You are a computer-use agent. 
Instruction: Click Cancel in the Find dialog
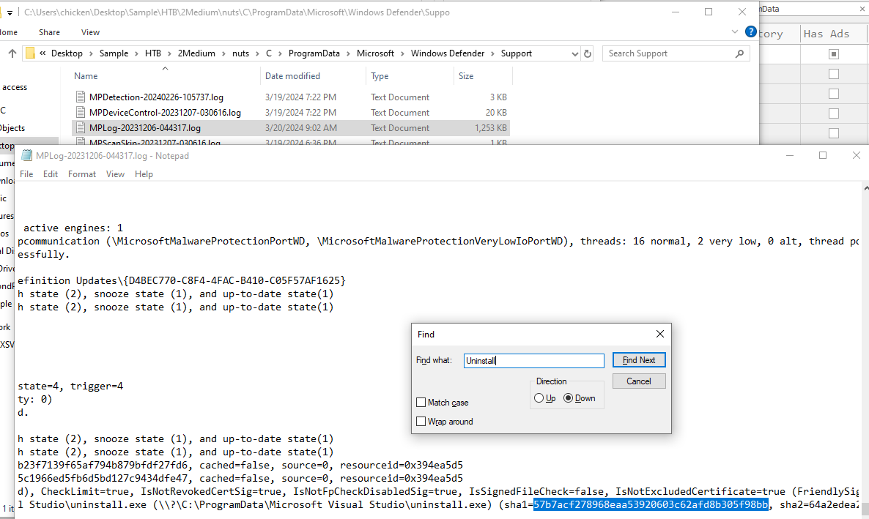click(638, 381)
